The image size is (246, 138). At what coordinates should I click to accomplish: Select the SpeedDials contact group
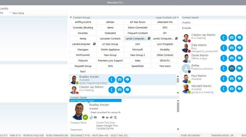(x=138, y=66)
